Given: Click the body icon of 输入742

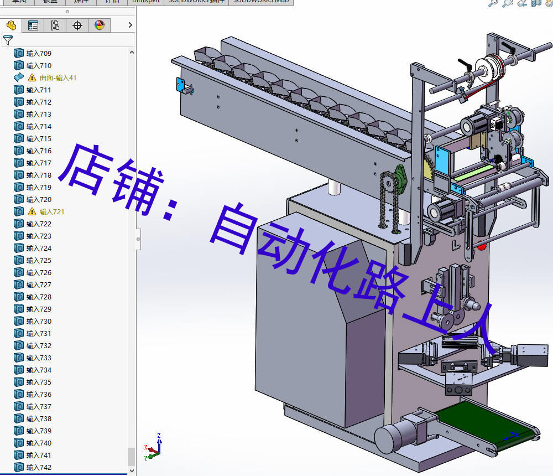Looking at the screenshot, I should 19,467.
